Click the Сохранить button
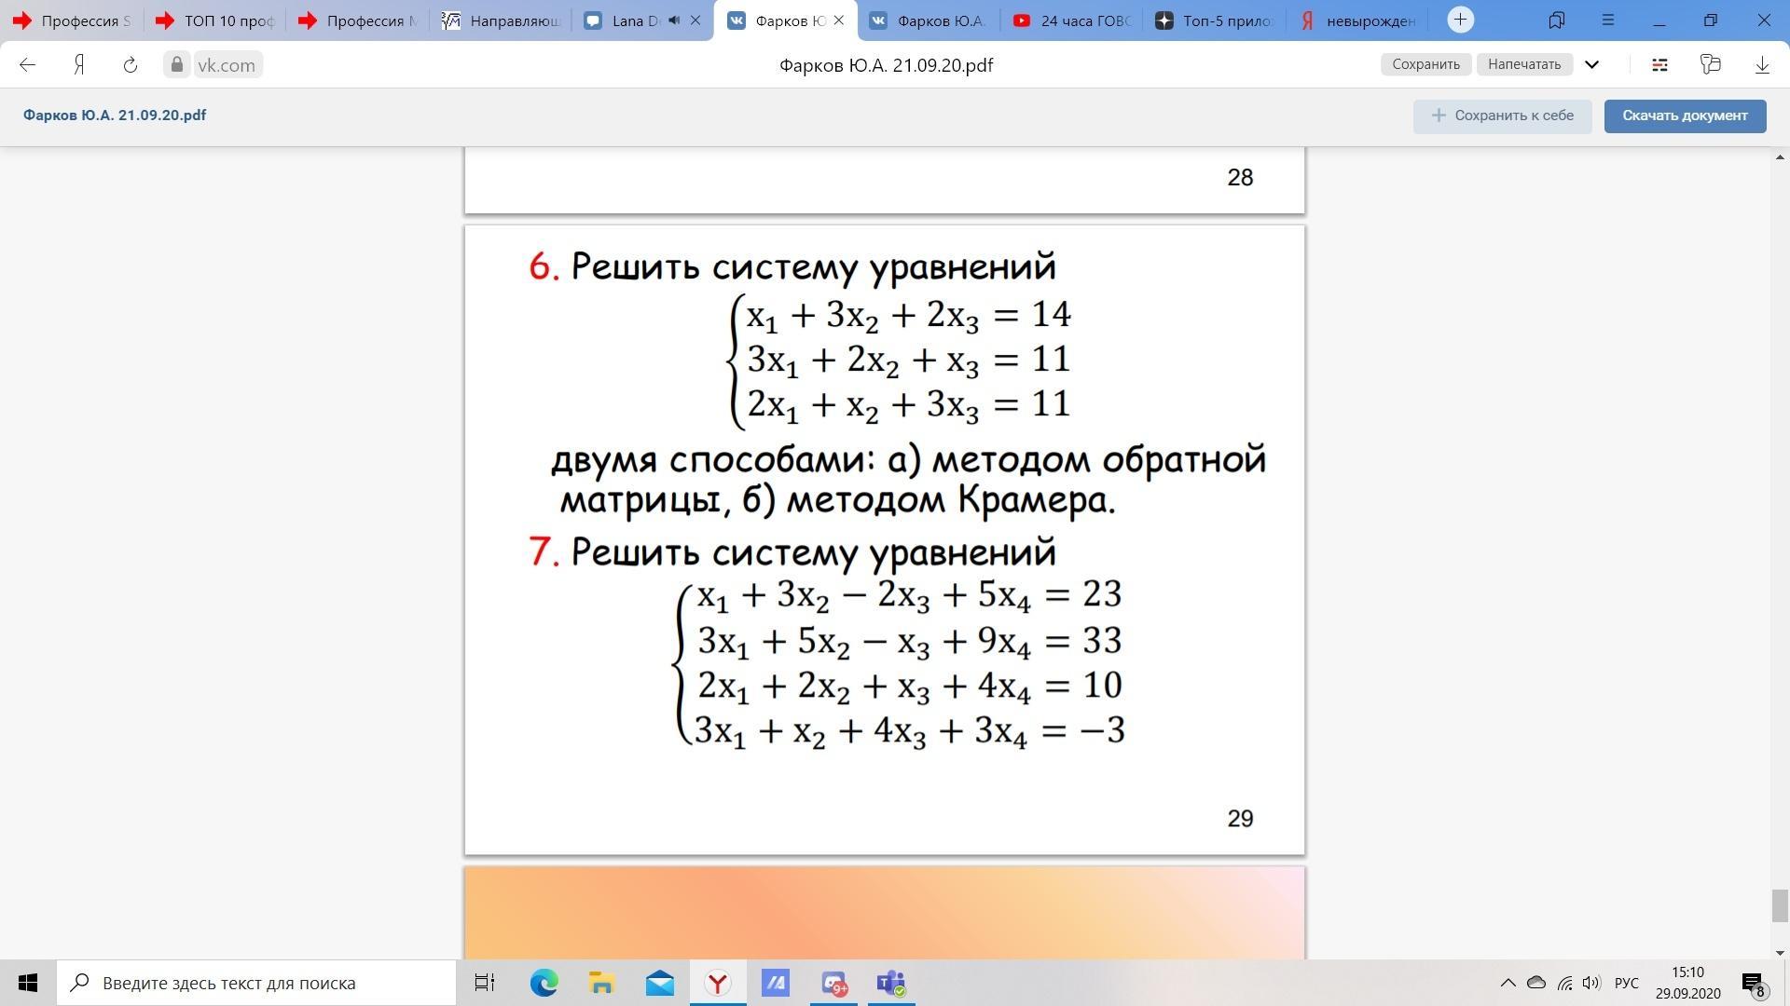Screen dimensions: 1790x1006 pyautogui.click(x=1425, y=64)
